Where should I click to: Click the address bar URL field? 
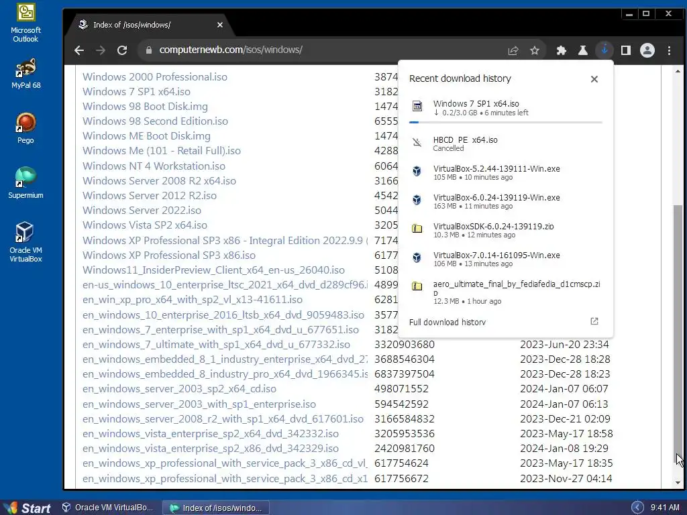324,50
